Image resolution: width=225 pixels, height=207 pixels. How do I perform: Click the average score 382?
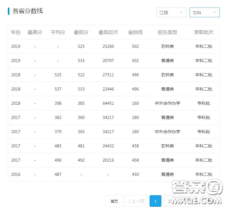pos(58,117)
